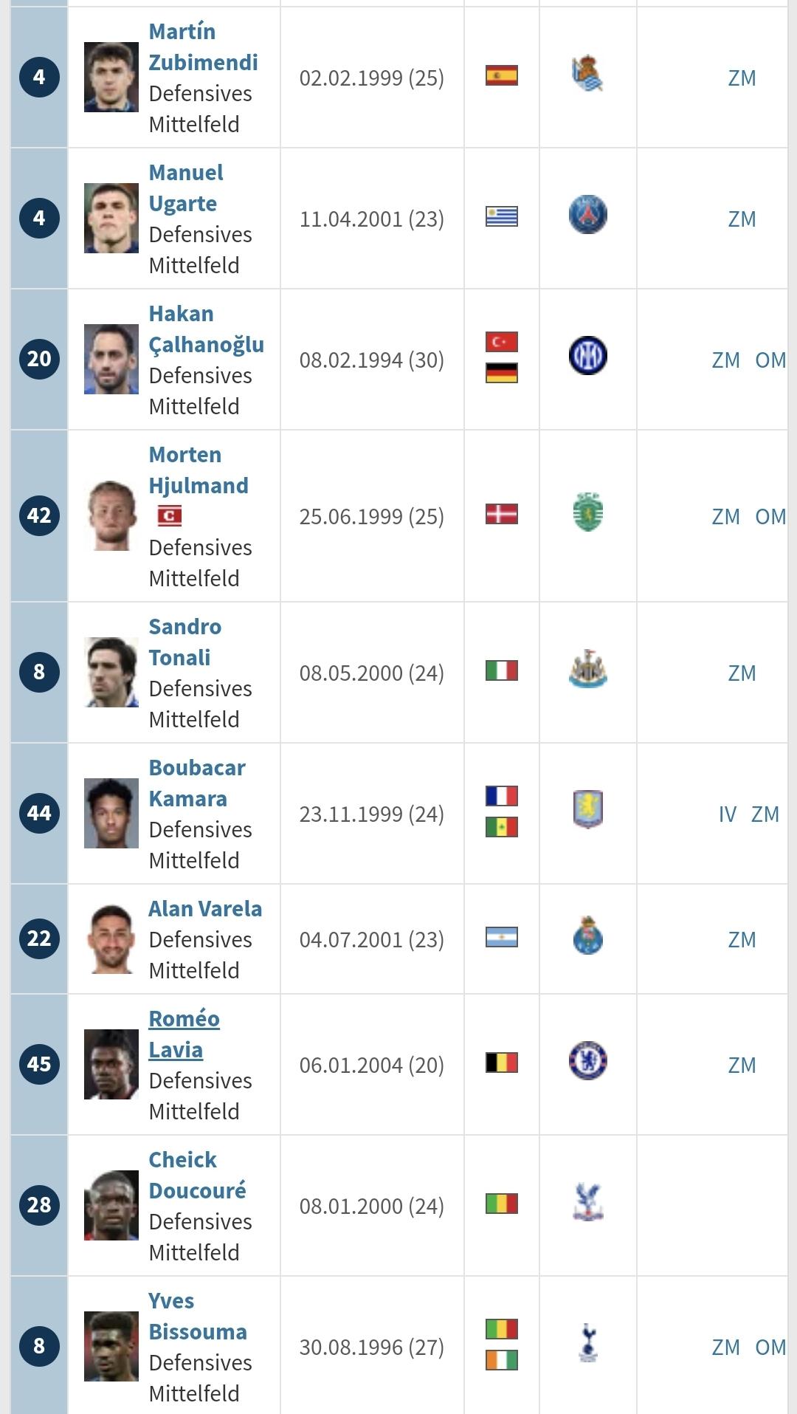The image size is (797, 1414).
Task: Open the Inter Milan club crest
Action: [587, 356]
